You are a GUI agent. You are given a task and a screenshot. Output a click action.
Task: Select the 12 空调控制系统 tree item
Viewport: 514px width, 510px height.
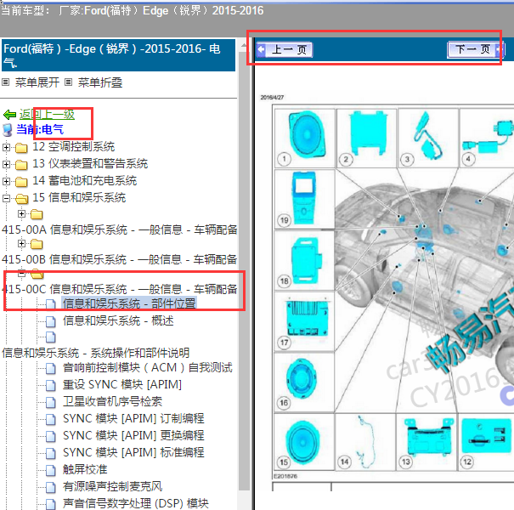click(x=73, y=146)
